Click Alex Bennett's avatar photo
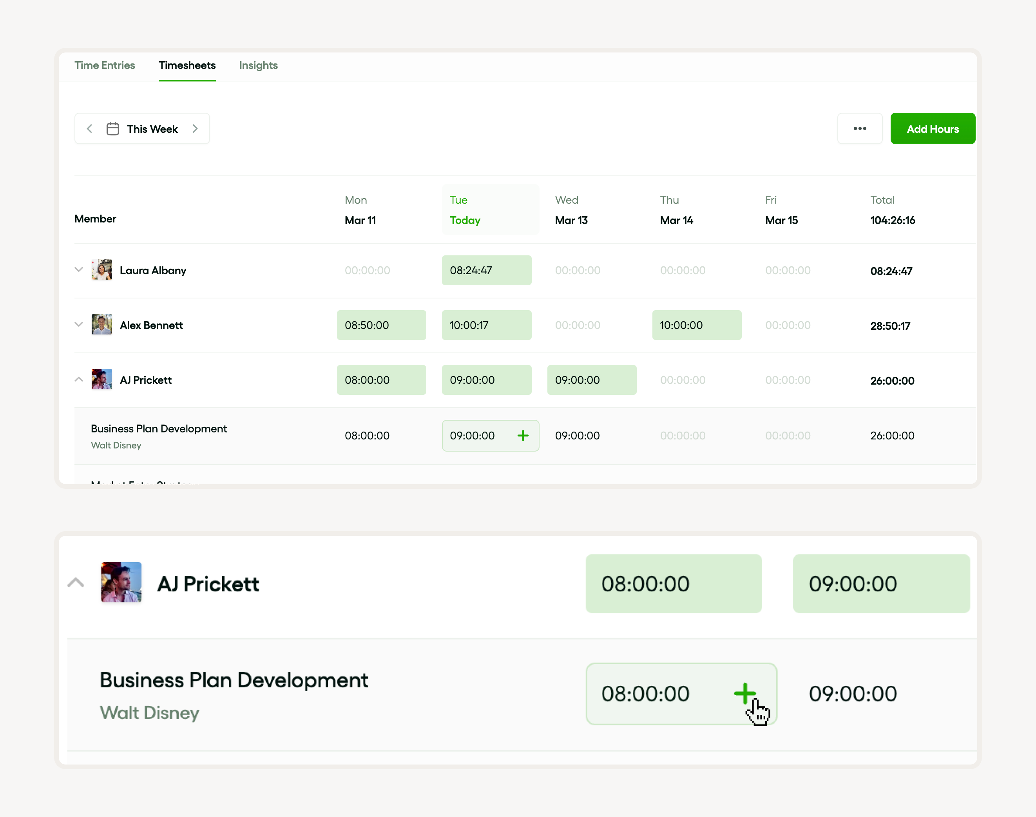This screenshot has height=817, width=1036. point(101,325)
